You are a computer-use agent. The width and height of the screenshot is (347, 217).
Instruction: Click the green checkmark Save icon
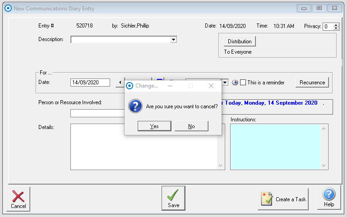(x=173, y=196)
